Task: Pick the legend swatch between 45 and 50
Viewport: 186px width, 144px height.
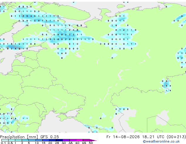Action: click(x=86, y=140)
